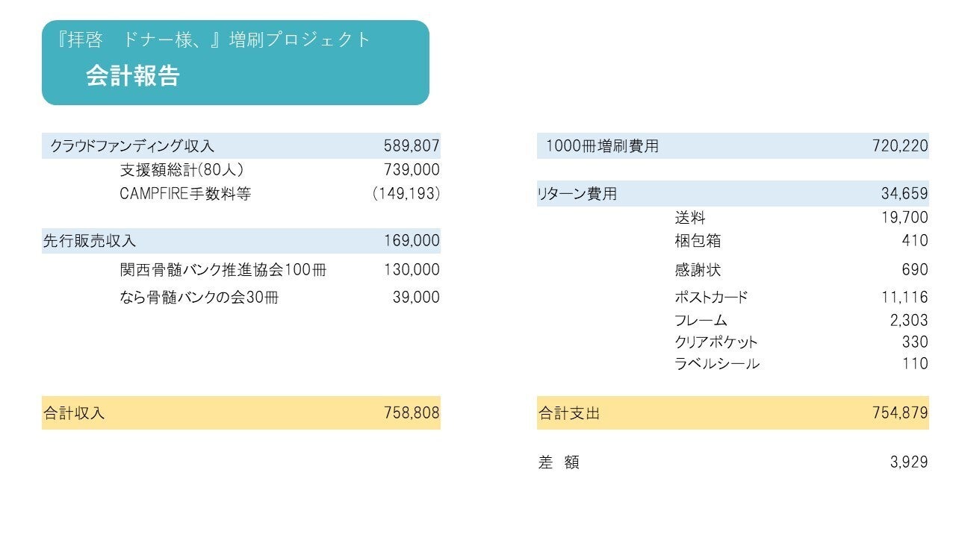This screenshot has width=956, height=537.
Task: Select the クラウドファンディング収入 header row
Action: point(240,146)
